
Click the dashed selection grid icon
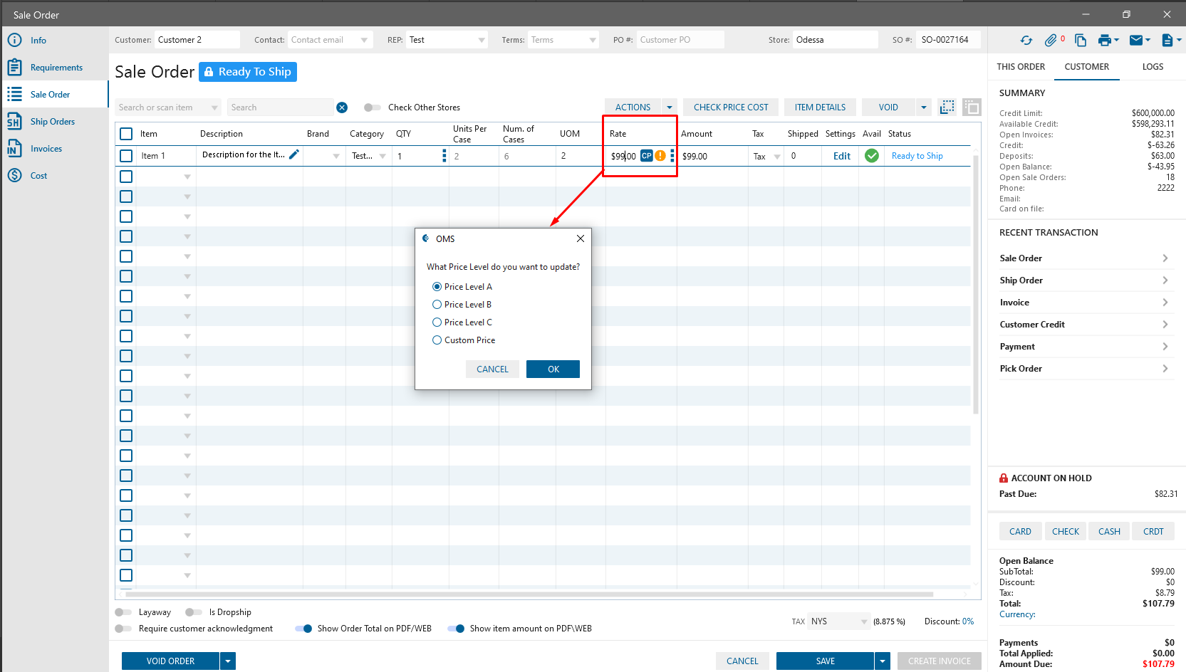point(947,107)
